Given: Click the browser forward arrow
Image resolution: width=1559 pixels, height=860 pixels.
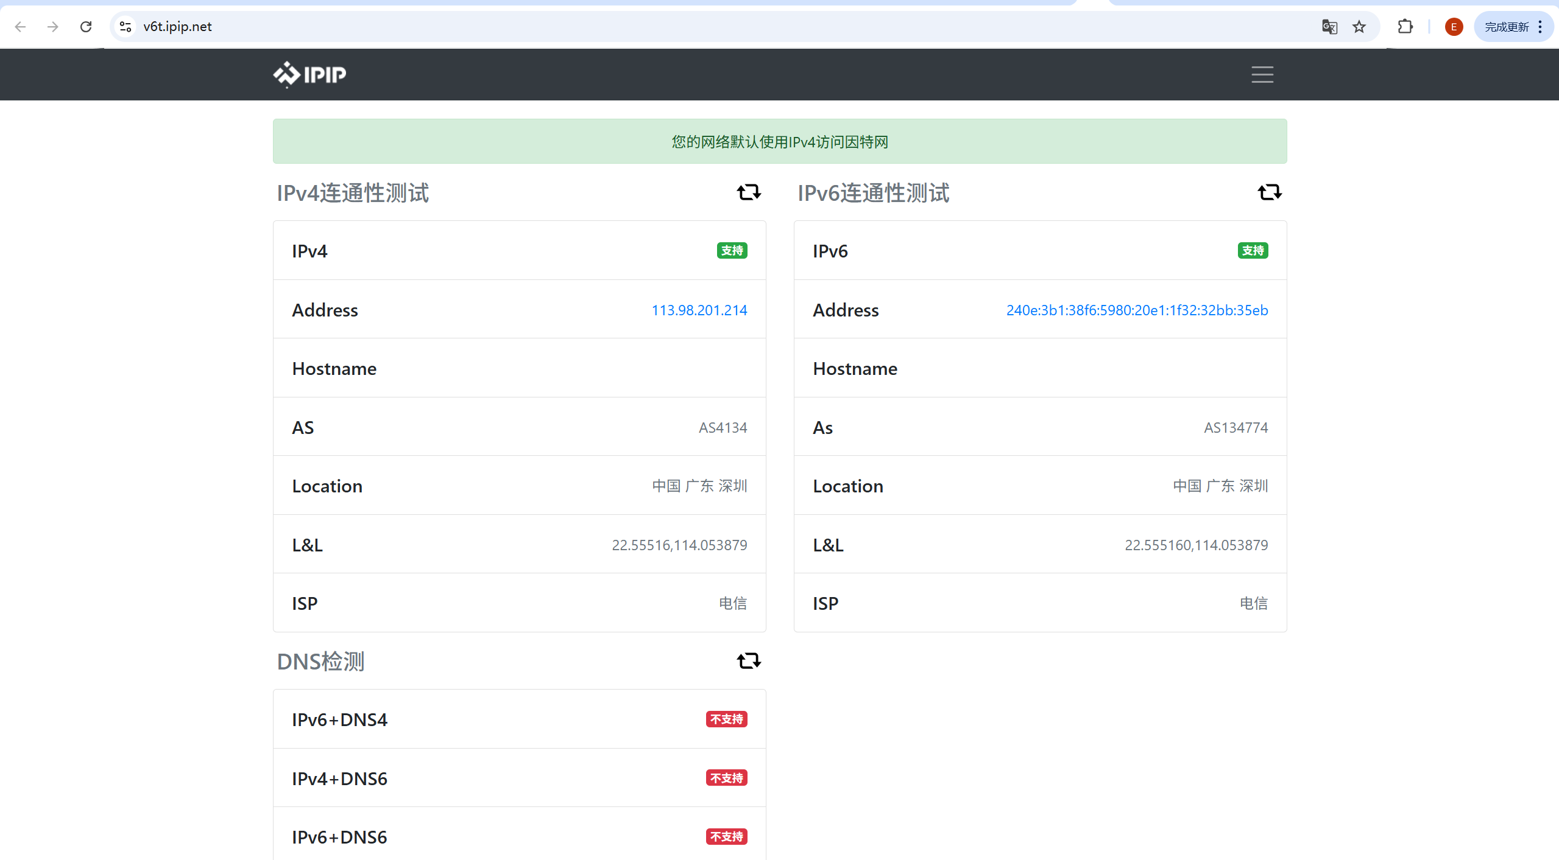Looking at the screenshot, I should click(x=53, y=27).
